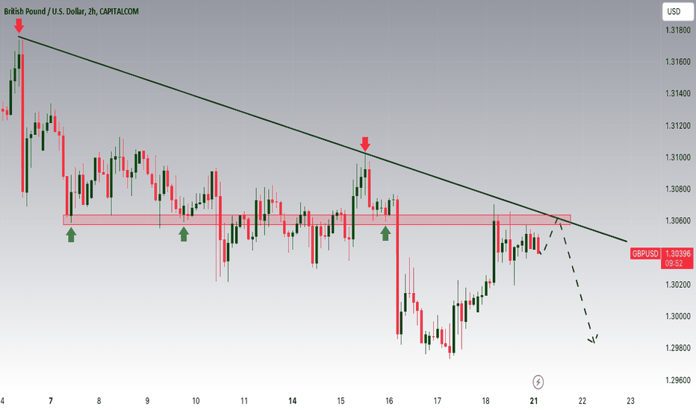Click date label 14 on time axis
This screenshot has width=696, height=410.
pos(293,401)
